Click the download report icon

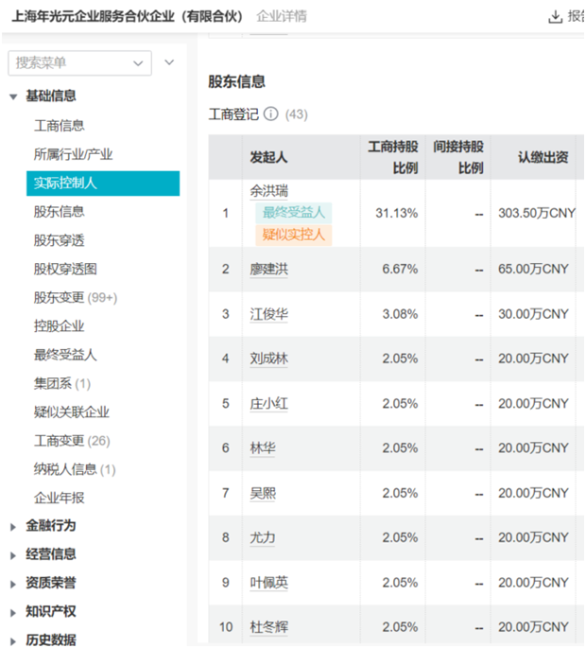[x=555, y=17]
